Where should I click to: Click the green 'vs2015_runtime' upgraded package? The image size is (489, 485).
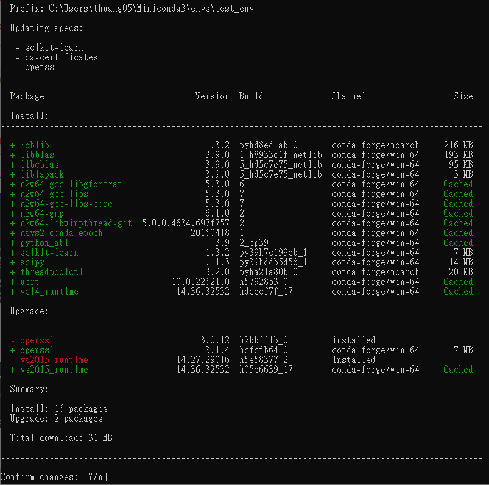54,370
